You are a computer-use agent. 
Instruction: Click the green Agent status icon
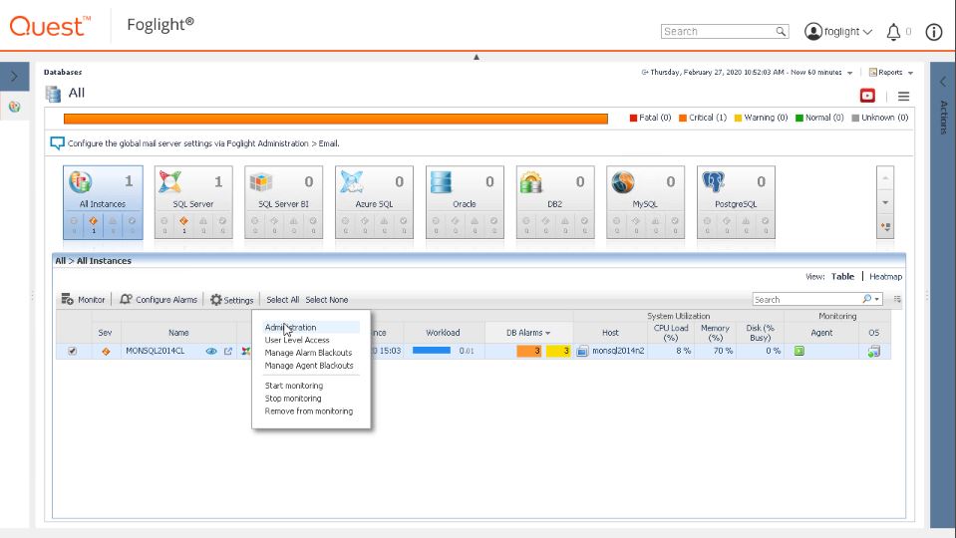point(798,351)
